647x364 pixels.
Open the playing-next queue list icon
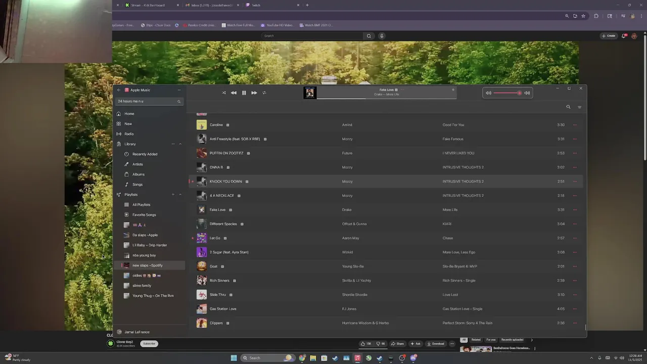[x=579, y=107]
